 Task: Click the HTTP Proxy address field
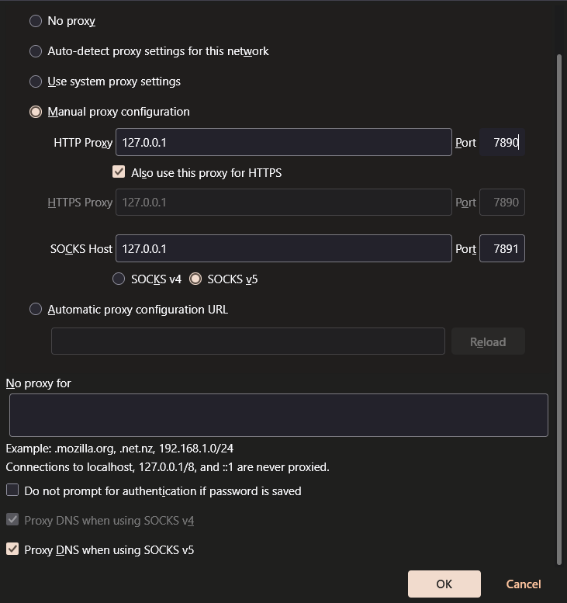pyautogui.click(x=283, y=142)
